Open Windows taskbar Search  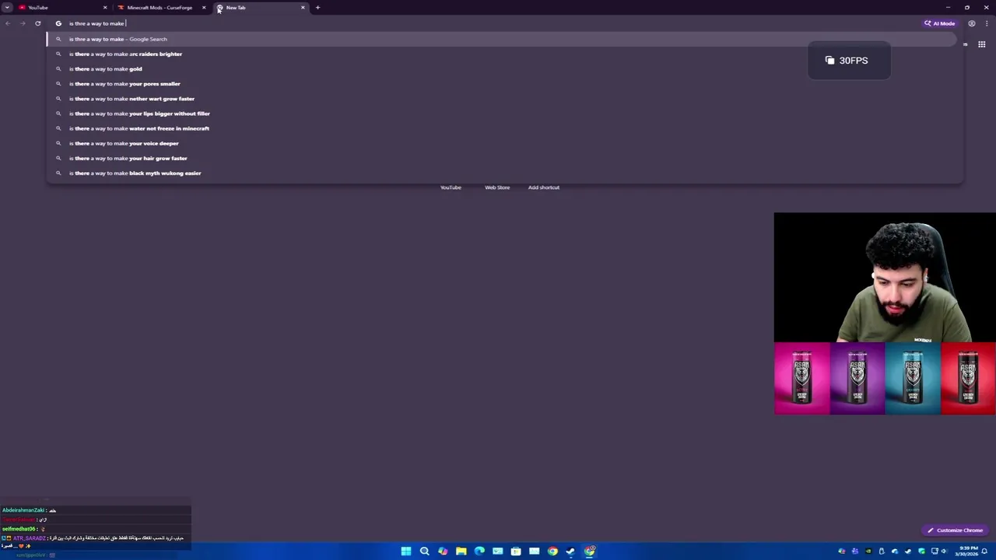coord(424,551)
